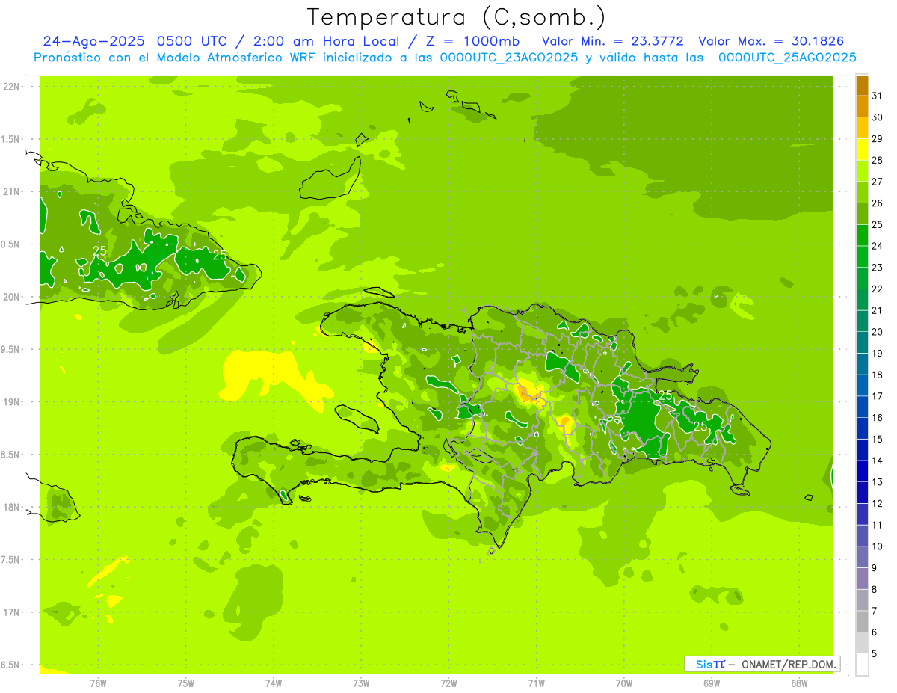The image size is (897, 693).
Task: Click the '75W' longitude axis label
Action: [186, 683]
